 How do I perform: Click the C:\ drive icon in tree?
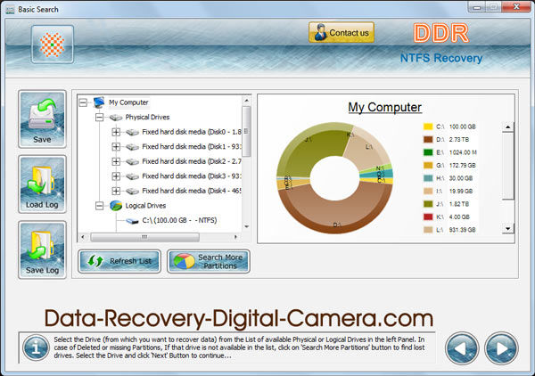tap(132, 221)
